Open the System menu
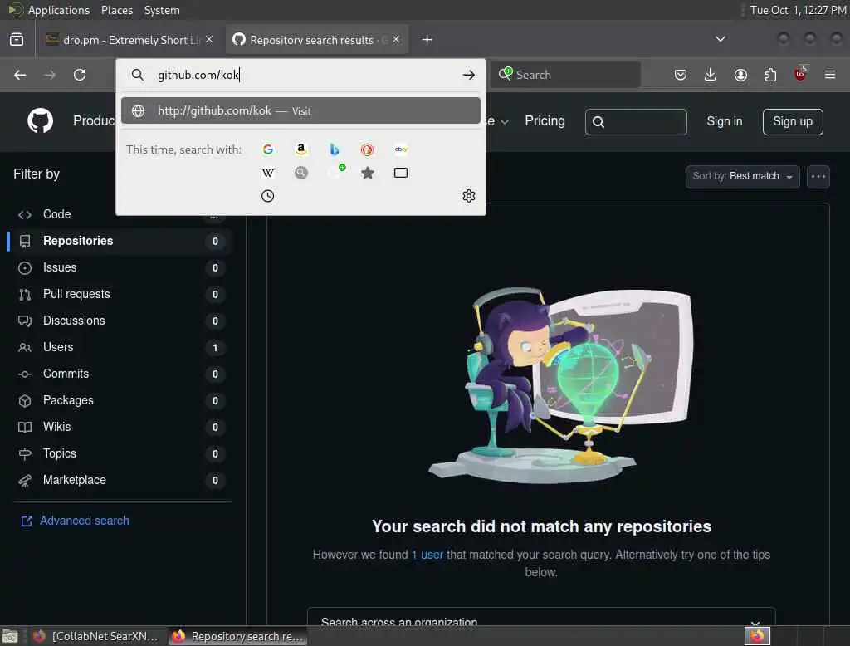Viewport: 850px width, 646px height. point(162,10)
